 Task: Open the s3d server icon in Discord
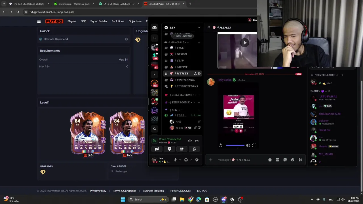[x=154, y=119]
